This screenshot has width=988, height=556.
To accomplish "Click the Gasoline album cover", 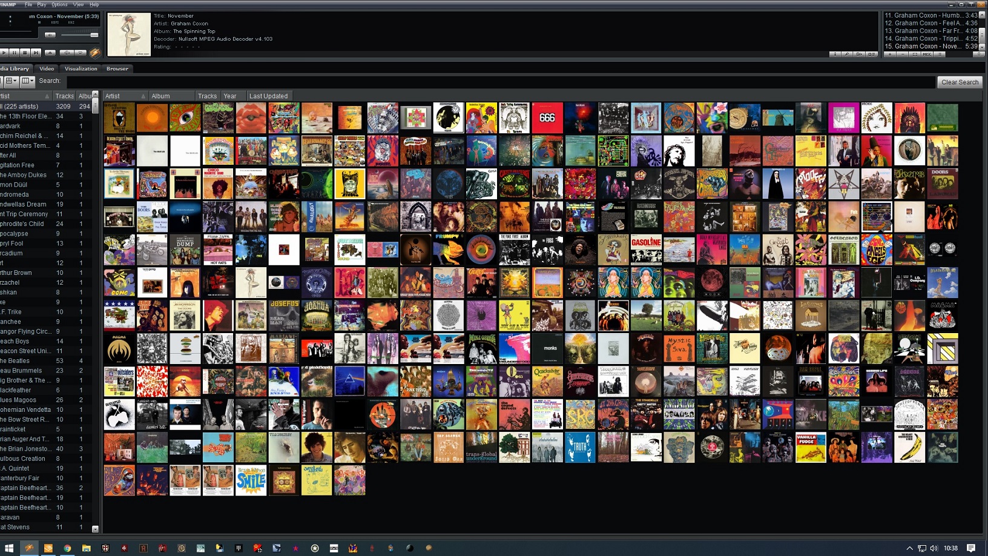I will (646, 250).
